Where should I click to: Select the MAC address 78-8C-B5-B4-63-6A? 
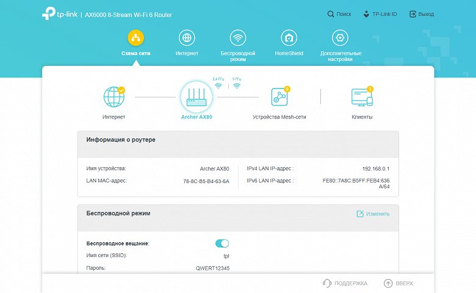206,181
